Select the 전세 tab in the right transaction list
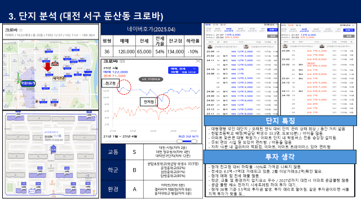Screen dimensions: 361x203 click(x=291, y=25)
